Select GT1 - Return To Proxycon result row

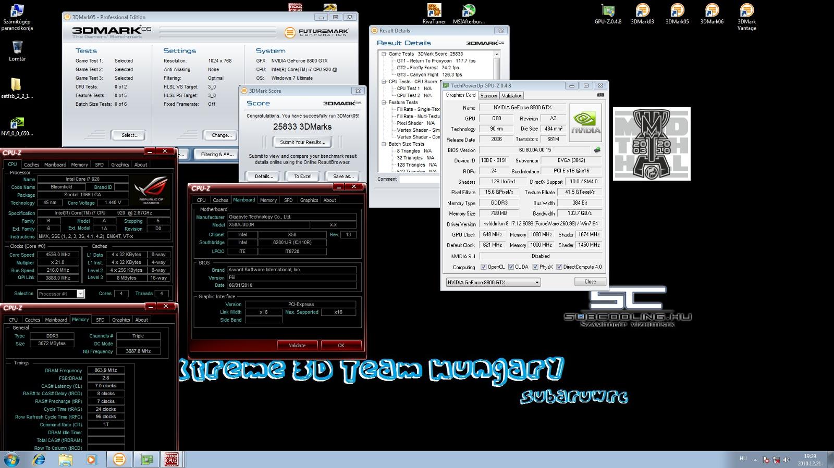click(436, 61)
